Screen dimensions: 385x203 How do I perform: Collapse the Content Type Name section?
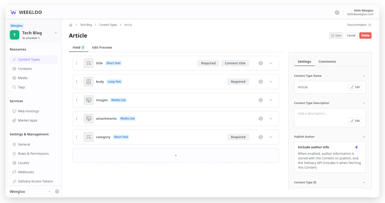pyautogui.click(x=364, y=76)
